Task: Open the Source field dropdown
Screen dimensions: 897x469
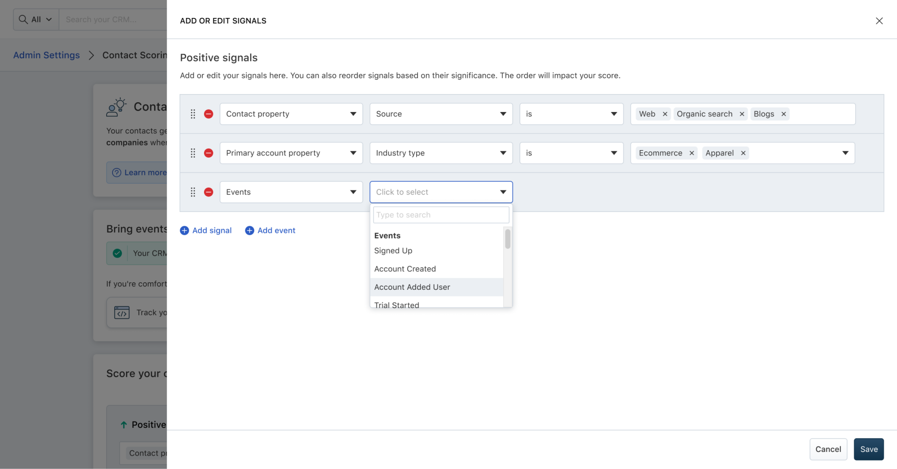Action: coord(441,114)
